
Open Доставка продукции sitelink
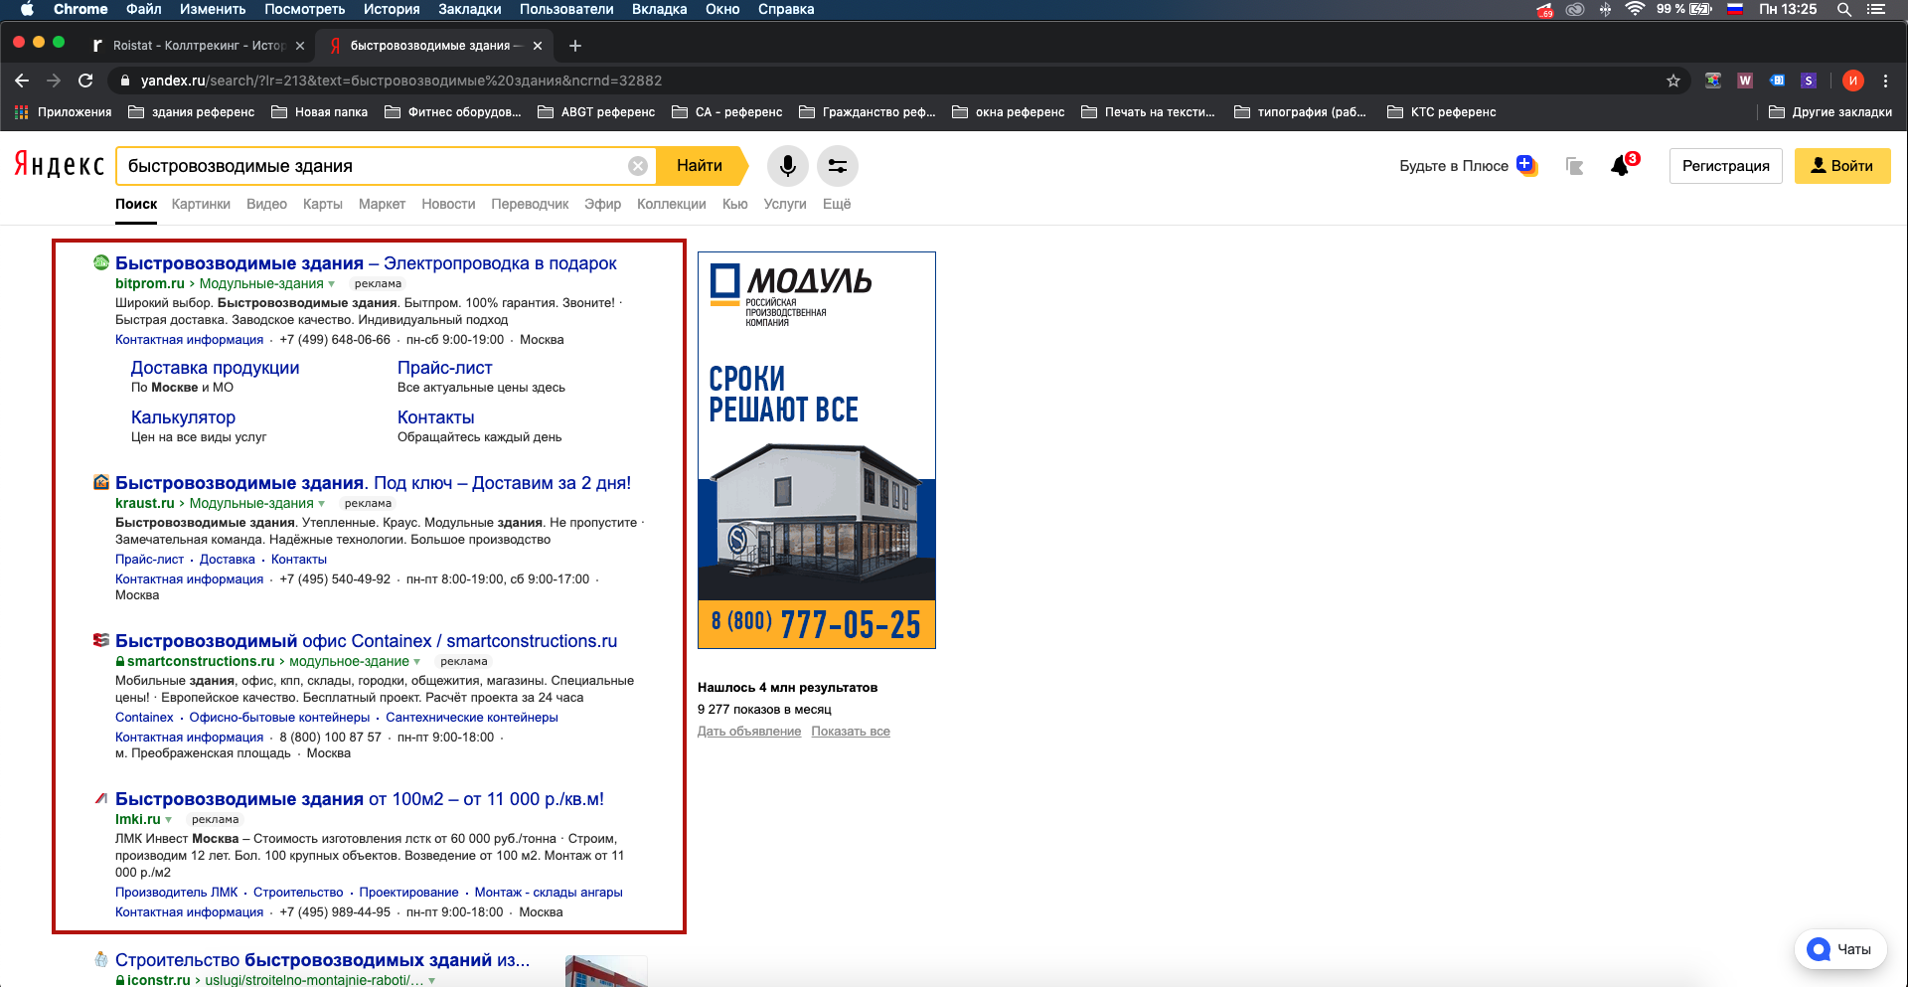tap(215, 368)
